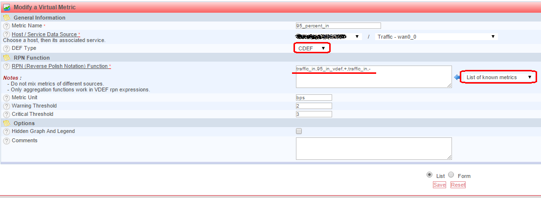Select the List radio button

pos(429,175)
